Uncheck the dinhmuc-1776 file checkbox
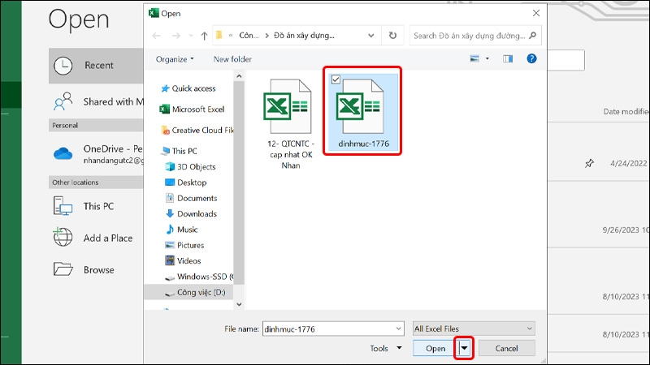This screenshot has width=650, height=365. pos(336,79)
